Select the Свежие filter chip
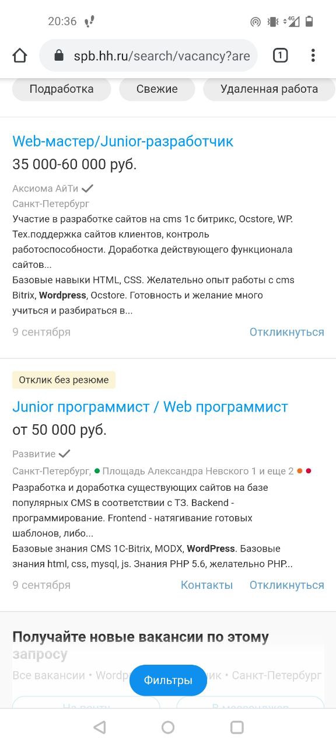This screenshot has width=336, height=747. [157, 89]
